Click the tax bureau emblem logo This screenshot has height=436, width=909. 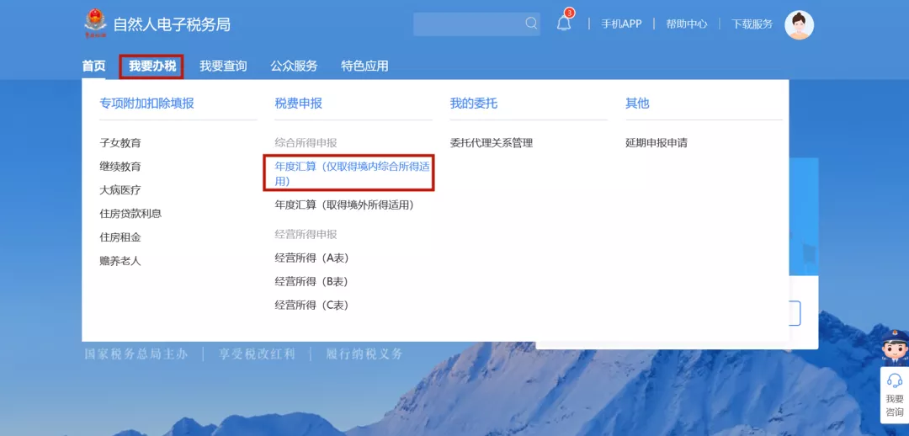[x=96, y=24]
